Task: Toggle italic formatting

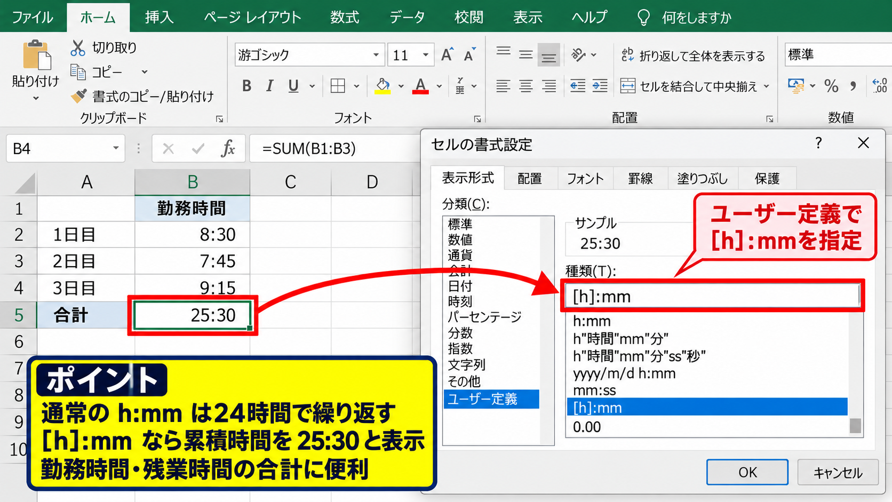Action: [x=270, y=86]
